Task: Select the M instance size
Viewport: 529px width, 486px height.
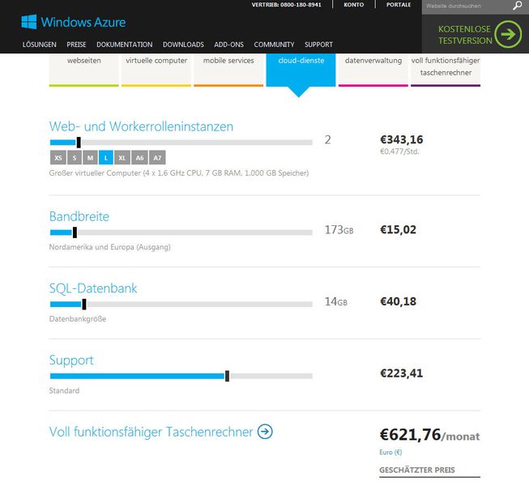Action: click(90, 157)
